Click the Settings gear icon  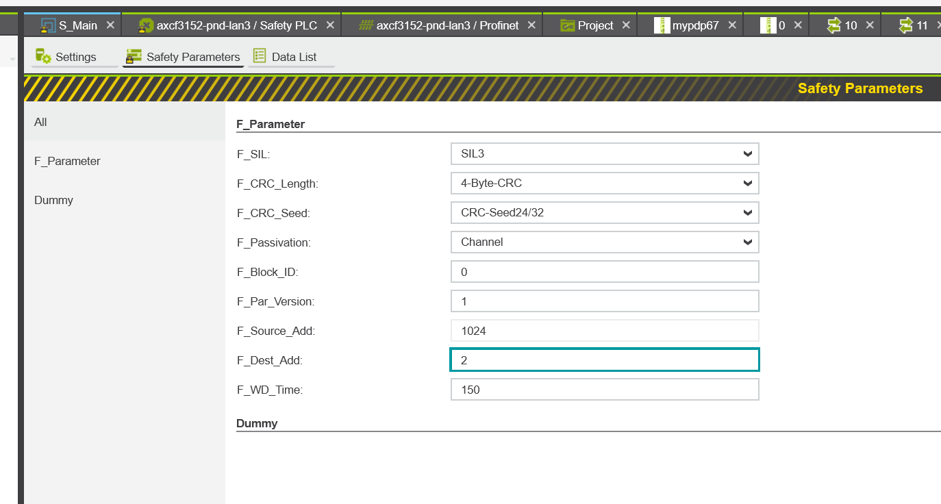pyautogui.click(x=43, y=56)
